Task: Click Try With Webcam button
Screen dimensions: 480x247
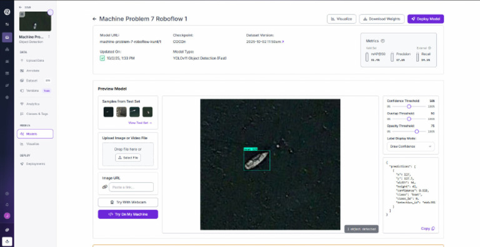Action: coord(128,202)
